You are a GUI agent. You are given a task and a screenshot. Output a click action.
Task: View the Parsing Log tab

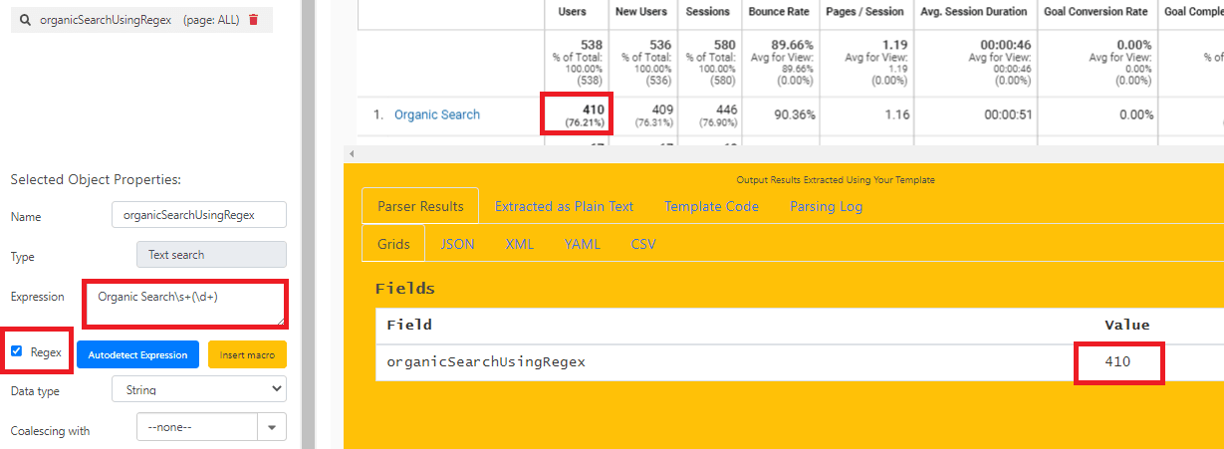(x=826, y=206)
